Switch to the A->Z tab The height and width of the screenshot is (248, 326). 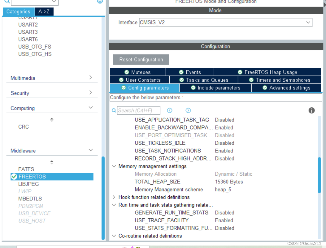(x=44, y=11)
